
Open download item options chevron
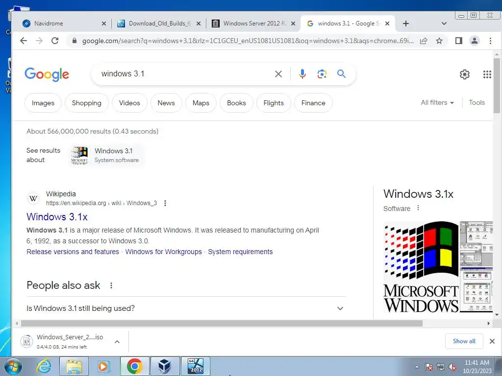[117, 341]
